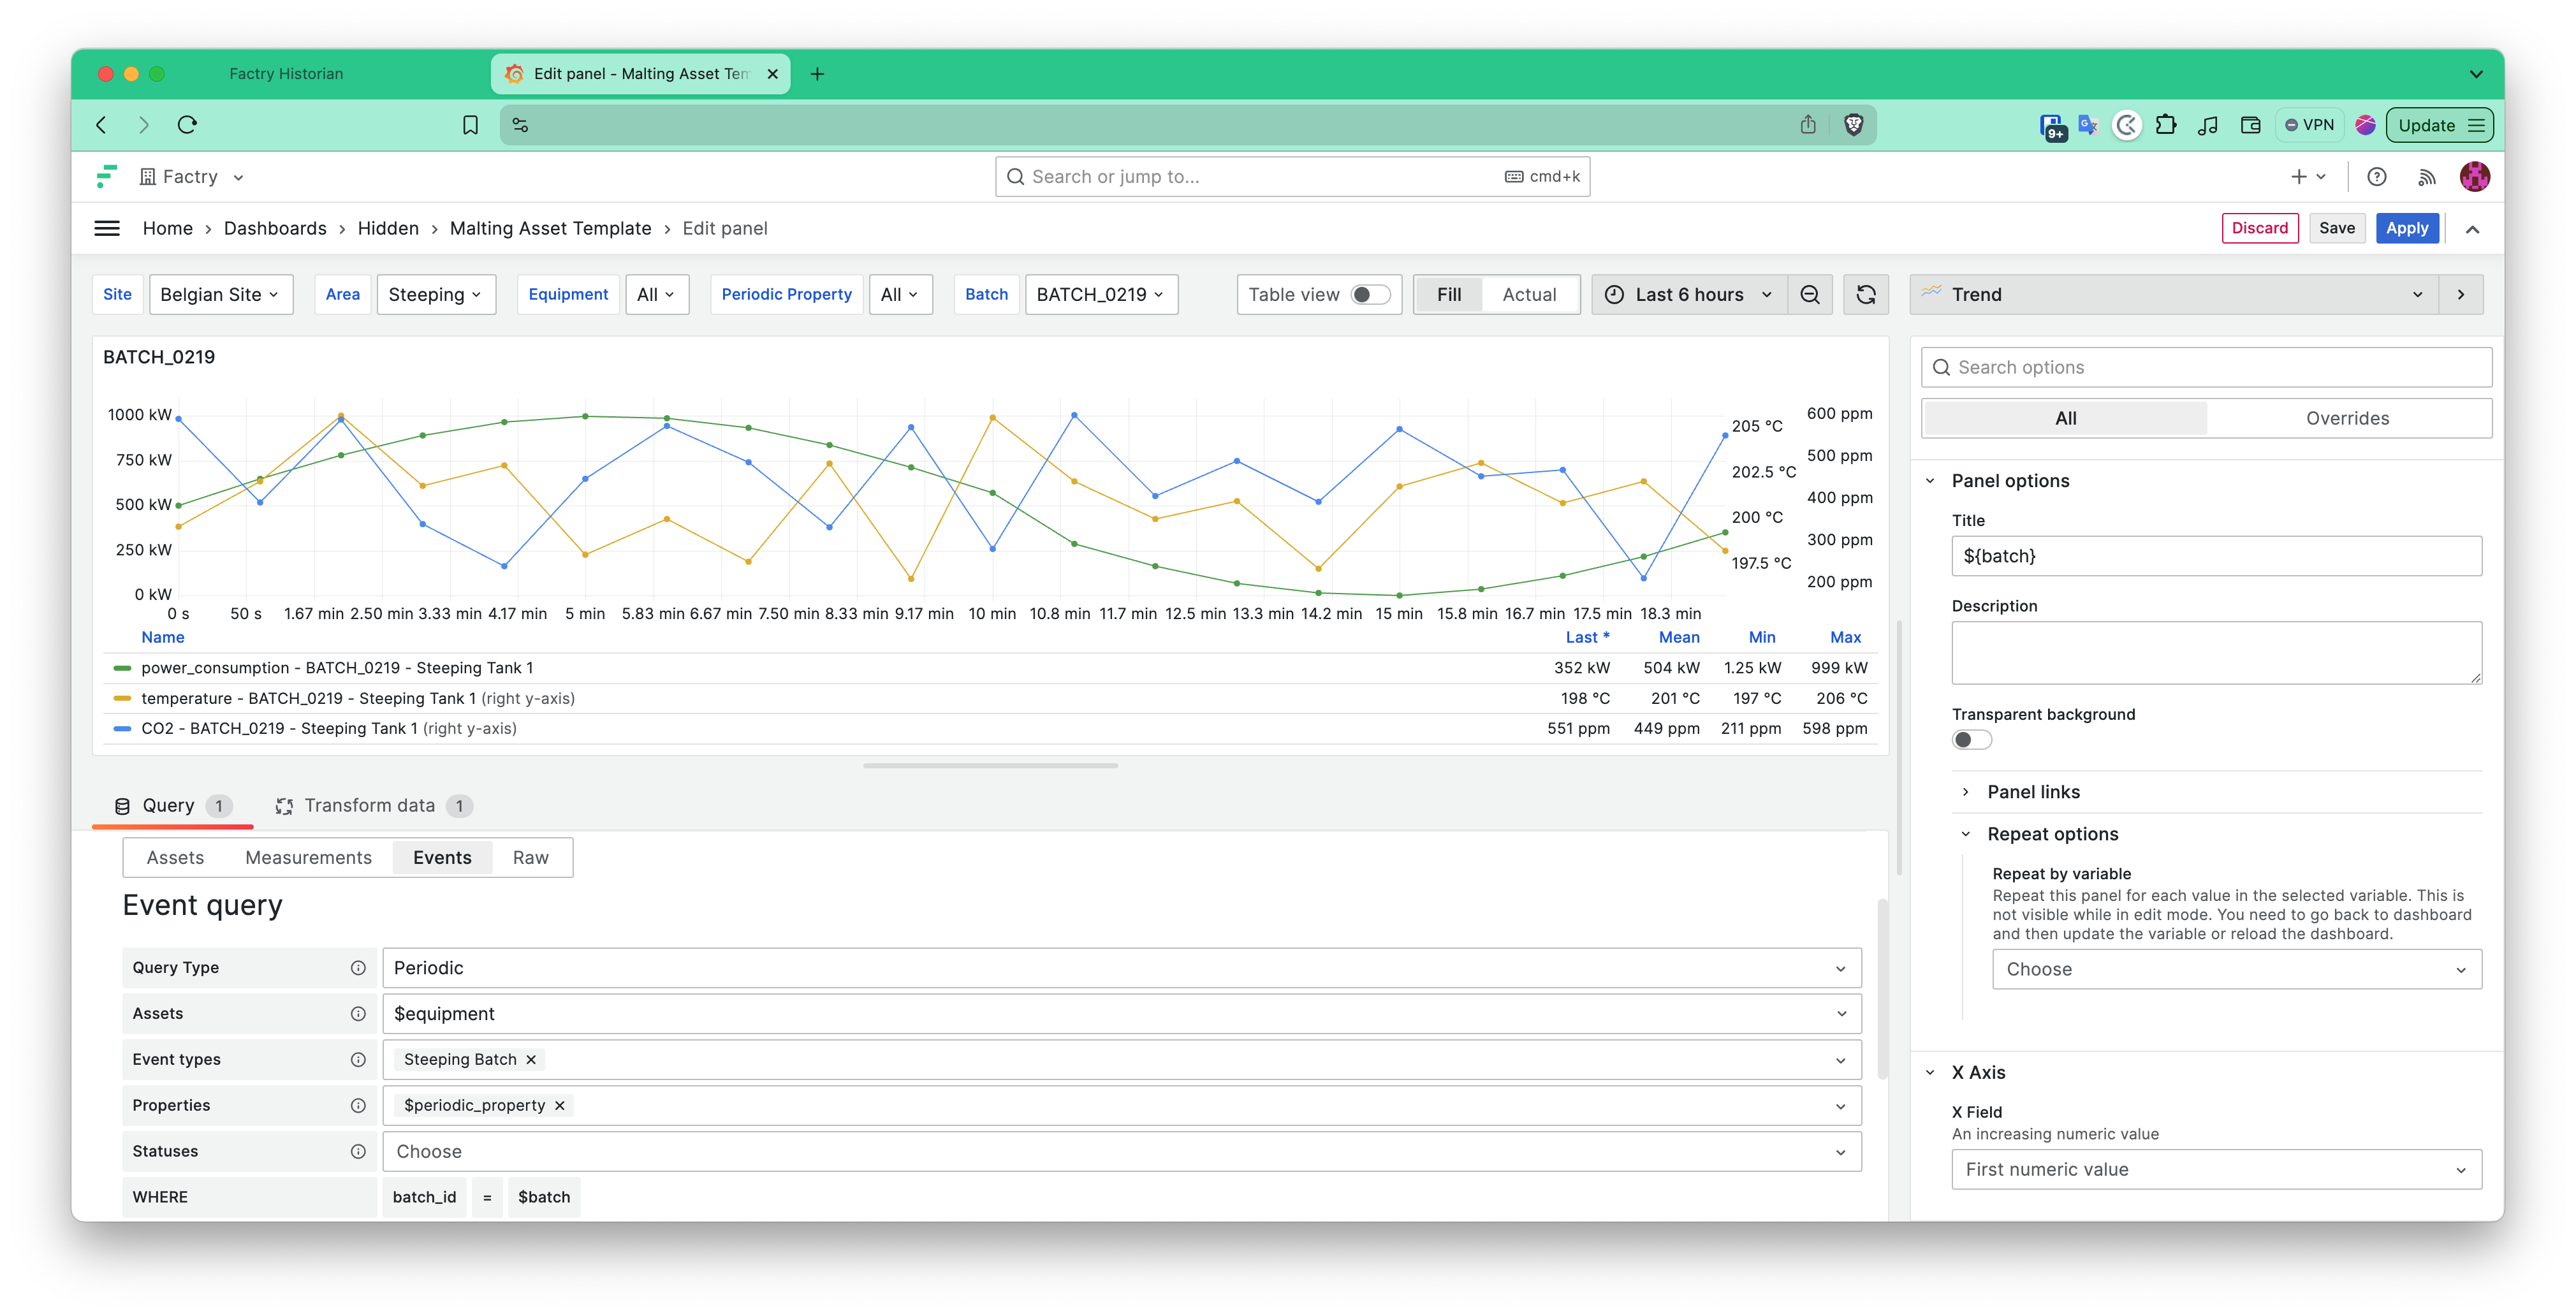Select the Overrides options filter

pyautogui.click(x=2347, y=418)
